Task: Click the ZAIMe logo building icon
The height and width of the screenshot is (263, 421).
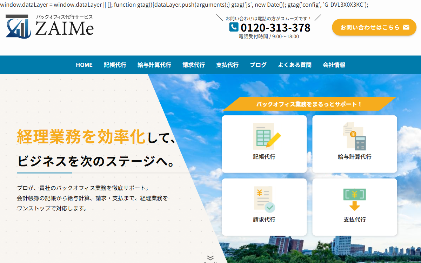Action: click(18, 26)
